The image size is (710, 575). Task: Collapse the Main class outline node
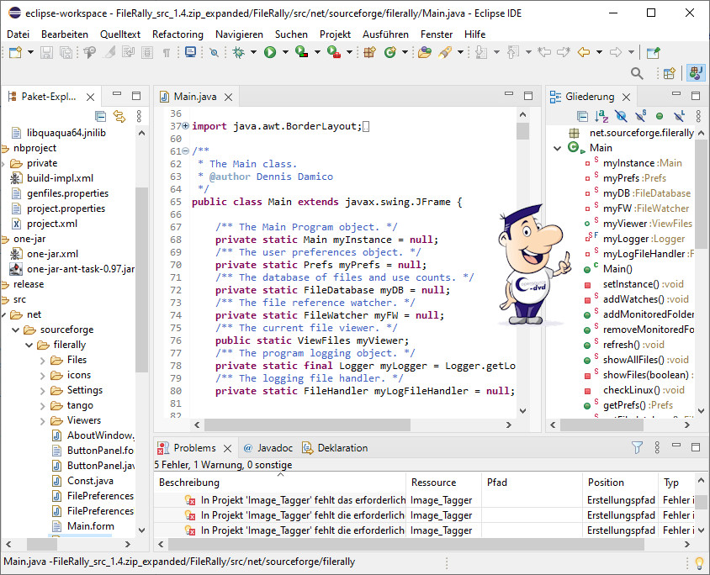click(x=558, y=148)
